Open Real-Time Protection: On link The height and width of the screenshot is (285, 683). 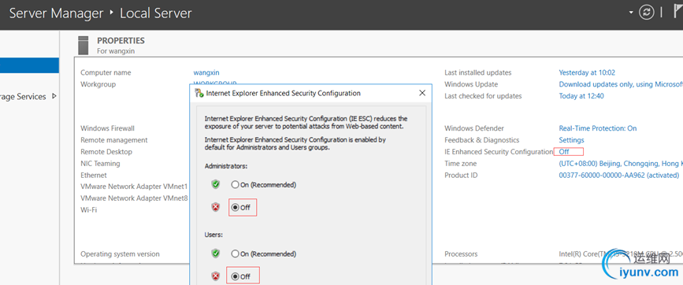[x=598, y=128]
